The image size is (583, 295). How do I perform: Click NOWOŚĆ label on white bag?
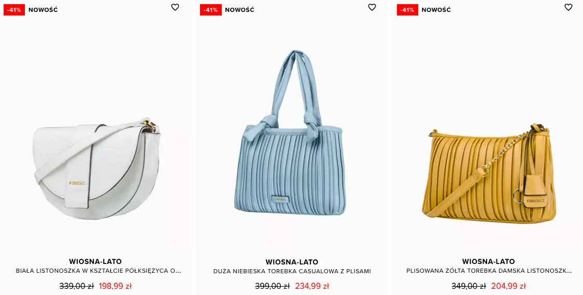43,10
